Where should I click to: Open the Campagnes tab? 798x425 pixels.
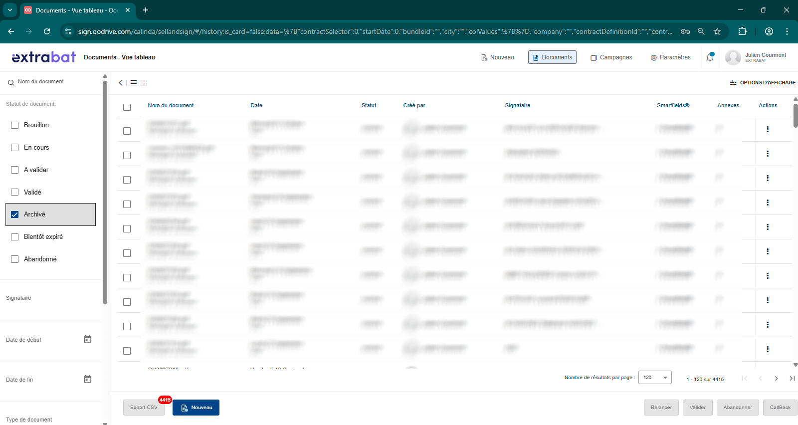coord(611,57)
